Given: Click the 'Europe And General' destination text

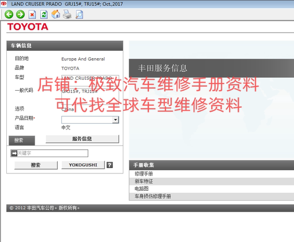Looking at the screenshot, I should coord(83,59).
